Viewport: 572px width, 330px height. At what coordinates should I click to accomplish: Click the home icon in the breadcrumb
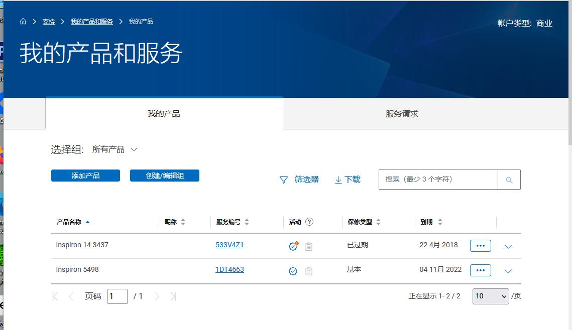[23, 22]
